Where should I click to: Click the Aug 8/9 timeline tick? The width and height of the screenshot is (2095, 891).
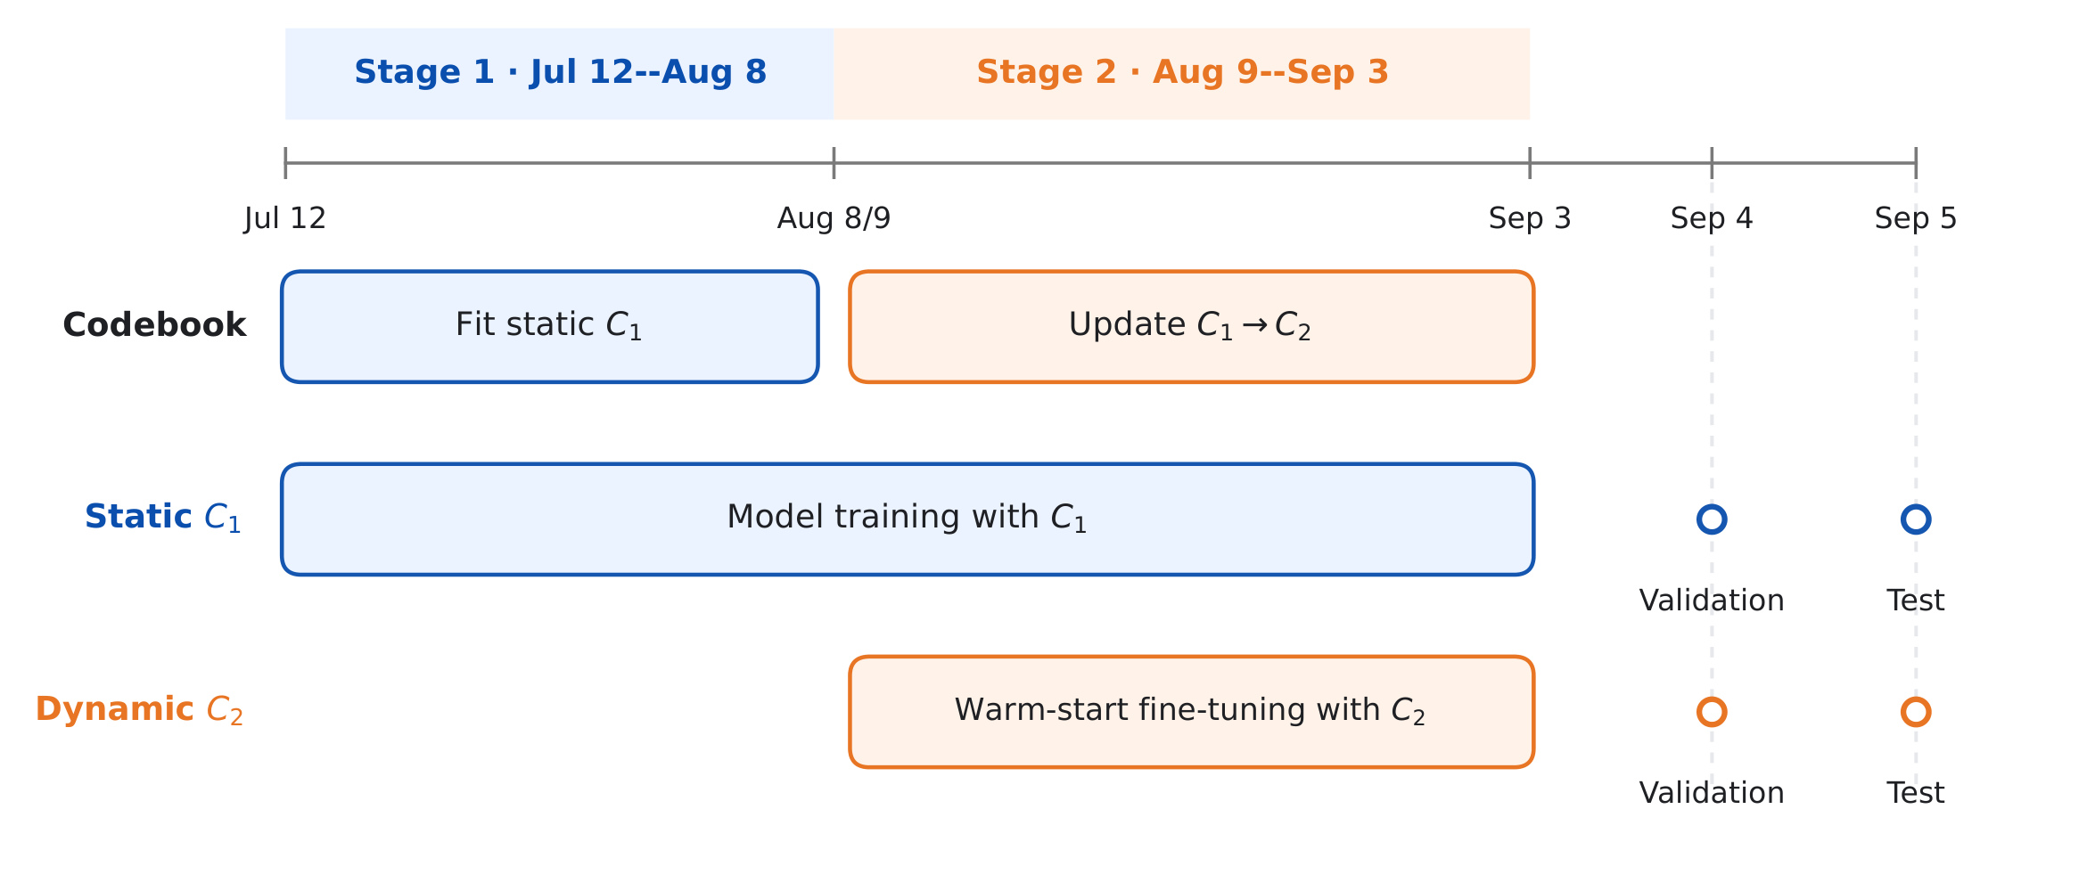[x=834, y=163]
